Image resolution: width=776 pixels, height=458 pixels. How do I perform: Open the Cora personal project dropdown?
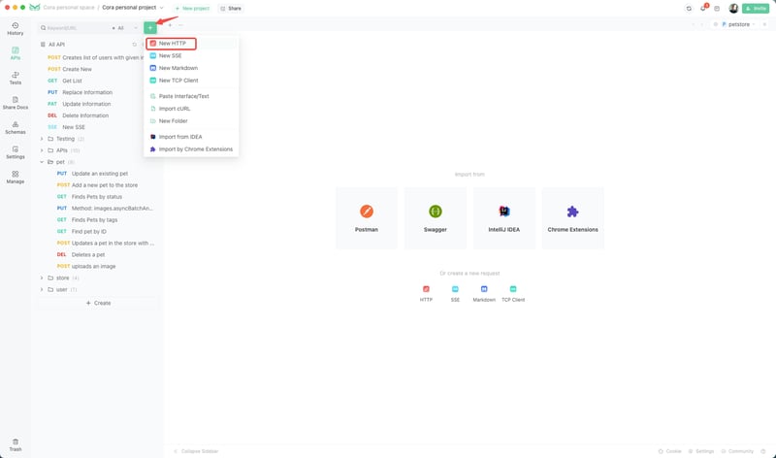tap(133, 8)
